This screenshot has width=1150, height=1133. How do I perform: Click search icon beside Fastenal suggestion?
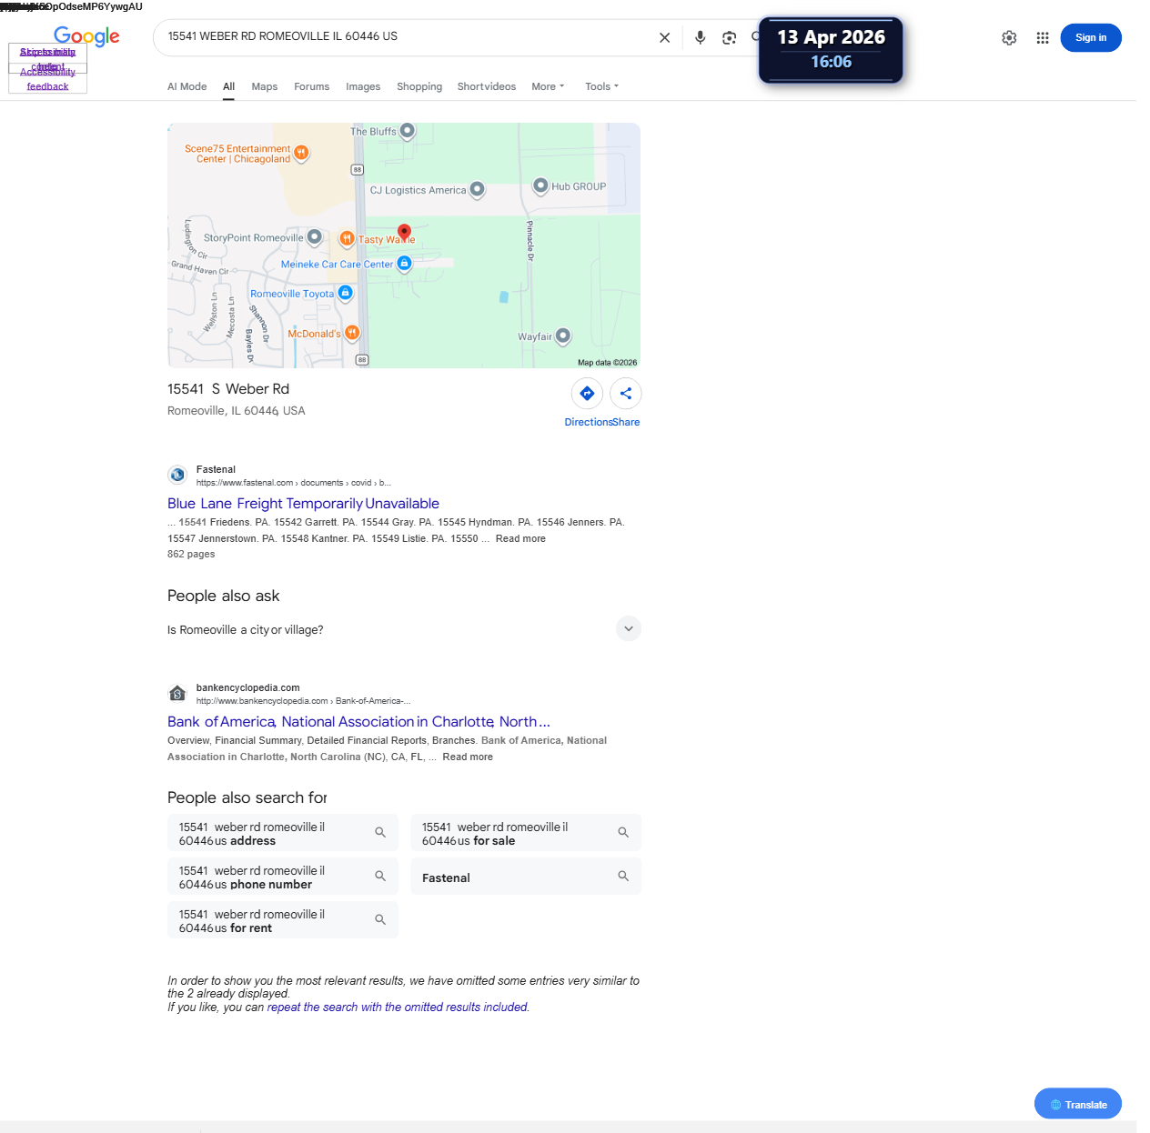click(x=623, y=876)
